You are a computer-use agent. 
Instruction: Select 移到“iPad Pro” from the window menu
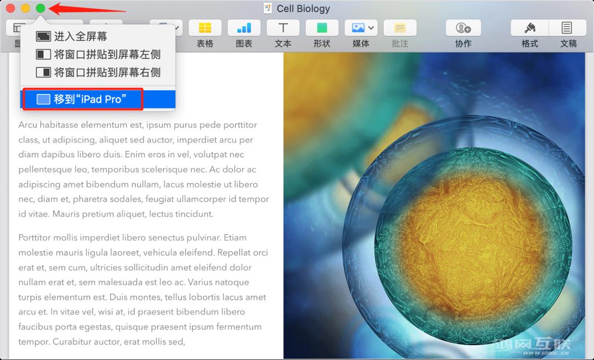(88, 99)
